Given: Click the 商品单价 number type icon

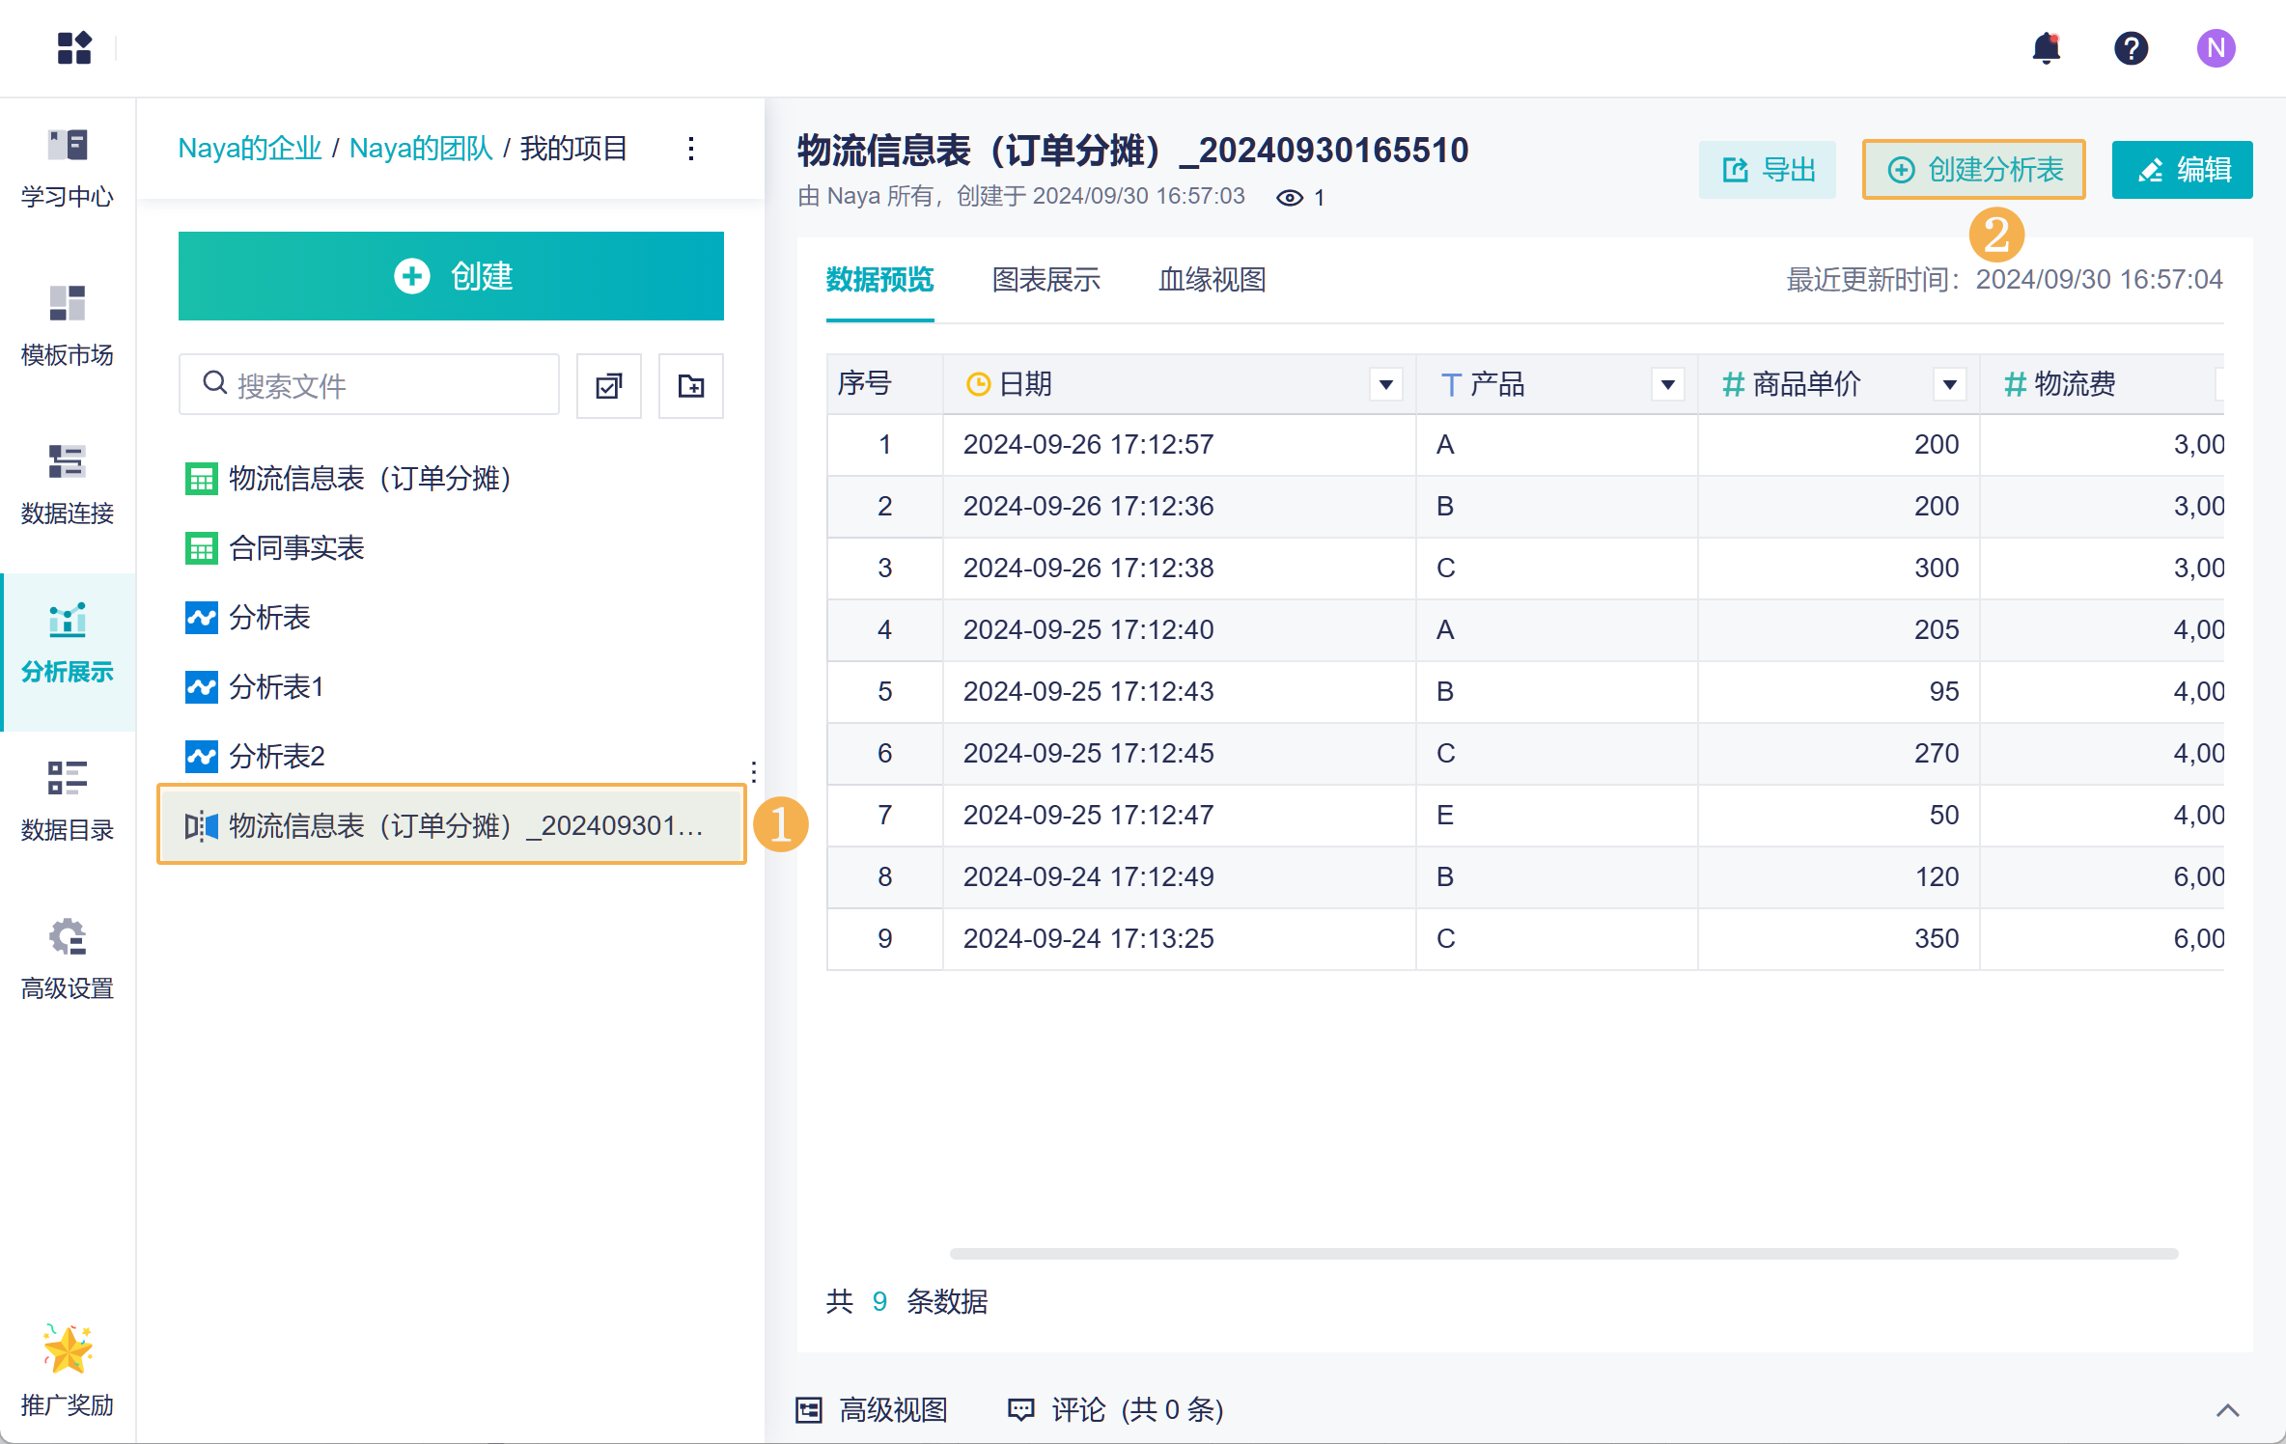Looking at the screenshot, I should (x=1733, y=384).
